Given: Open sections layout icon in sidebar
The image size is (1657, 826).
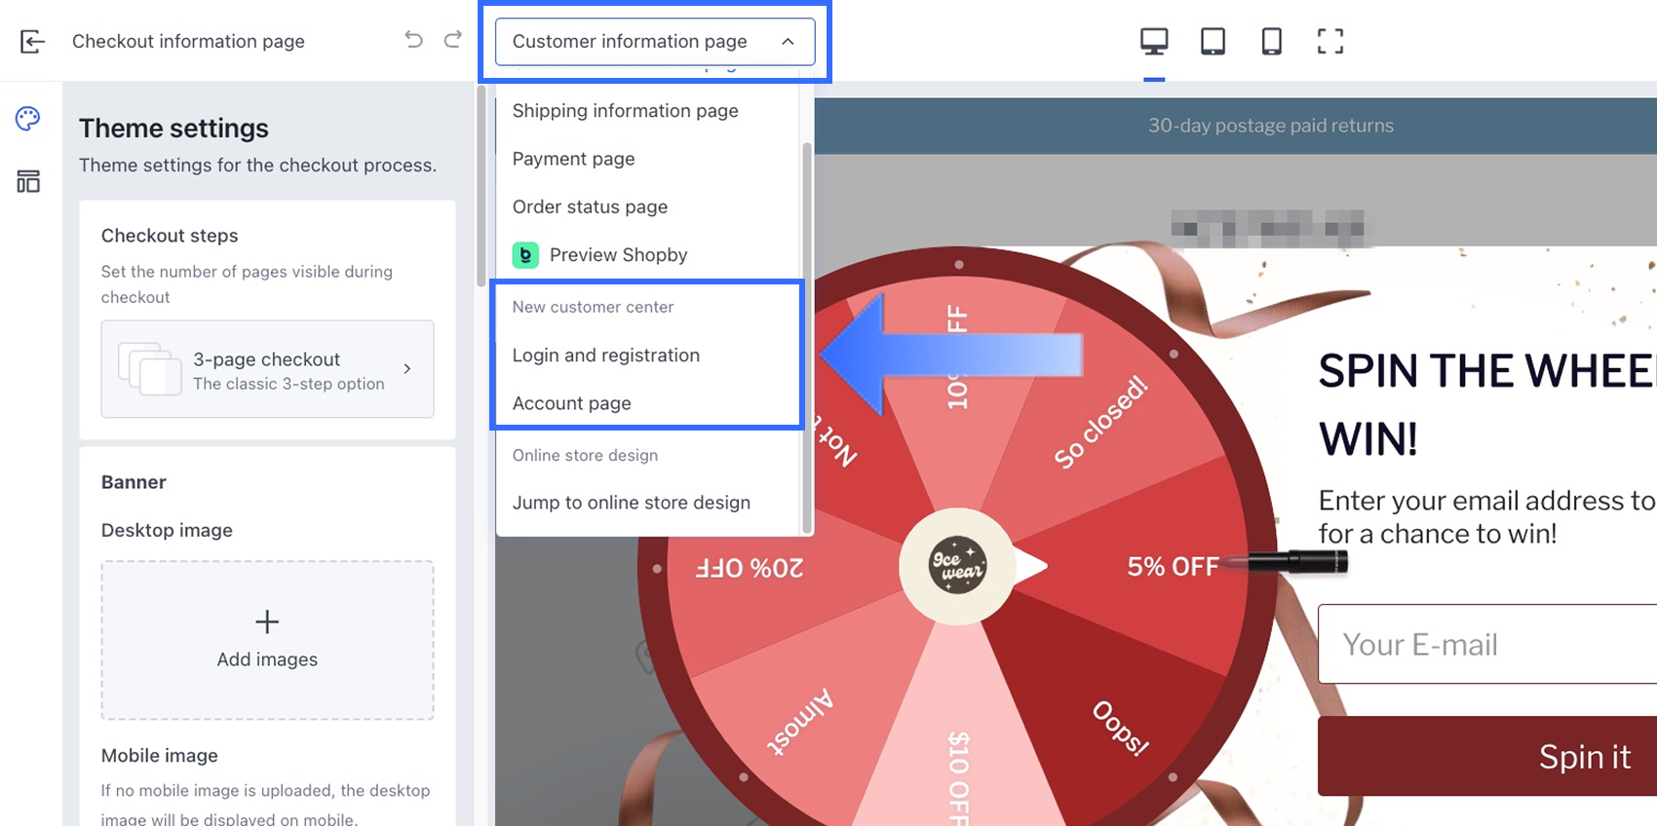Looking at the screenshot, I should 28,181.
